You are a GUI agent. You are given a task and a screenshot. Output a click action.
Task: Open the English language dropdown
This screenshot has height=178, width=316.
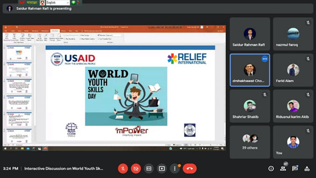58,3
